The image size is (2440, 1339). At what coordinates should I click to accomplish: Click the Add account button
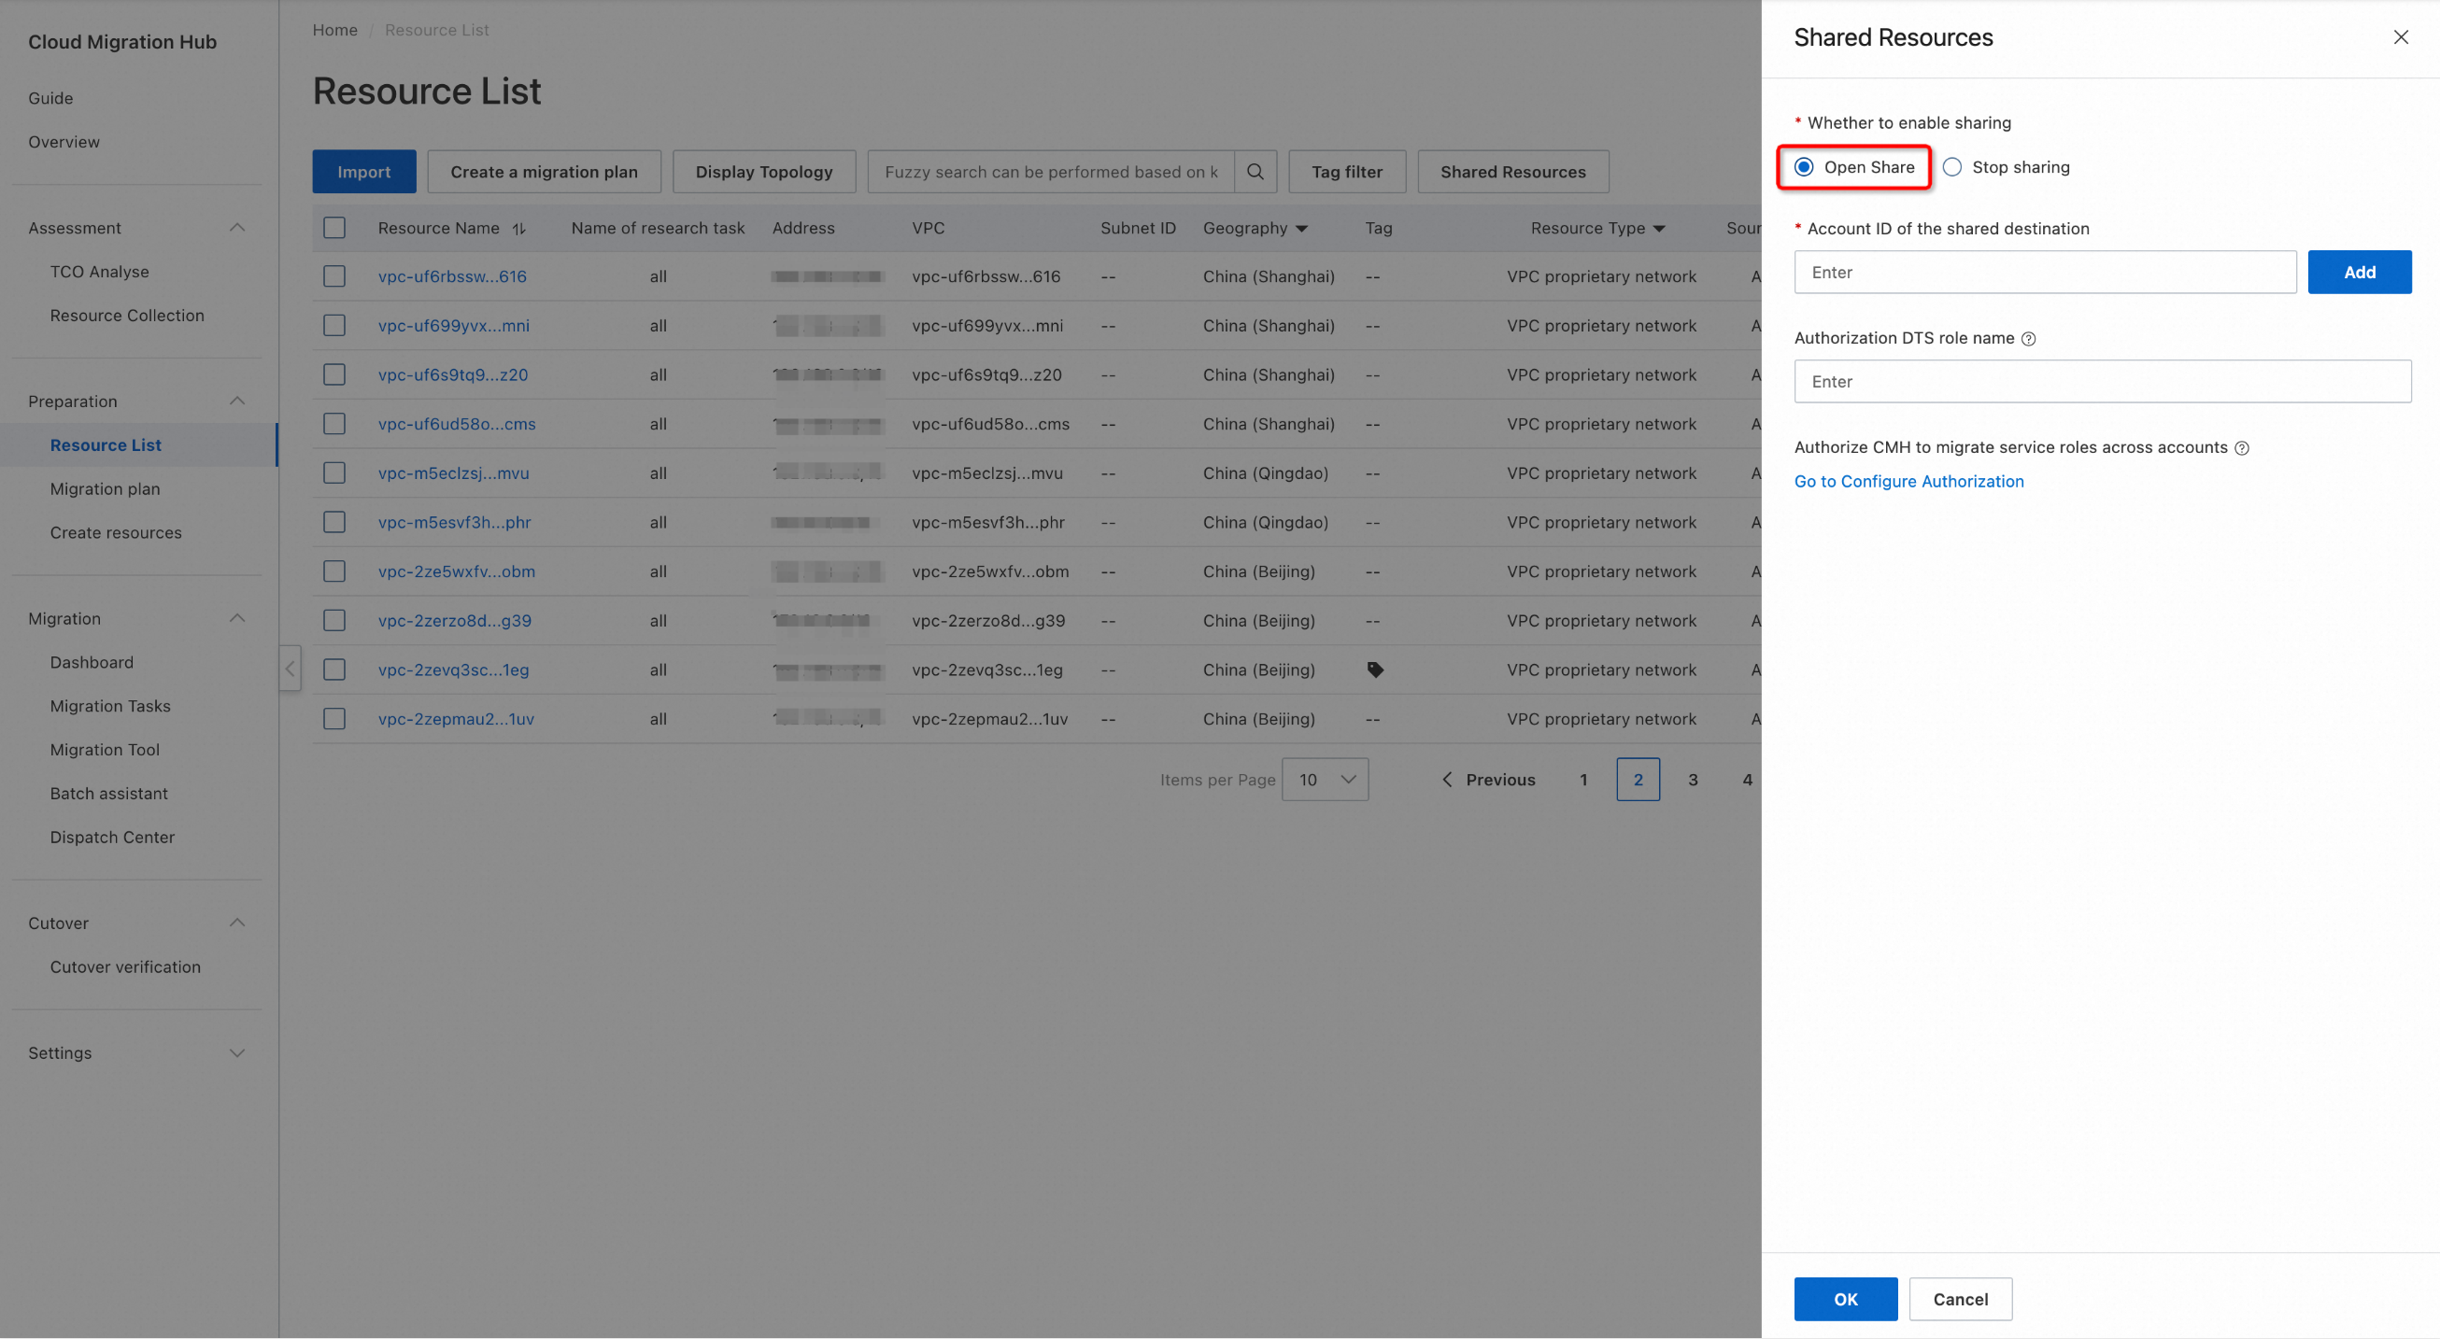[x=2360, y=272]
